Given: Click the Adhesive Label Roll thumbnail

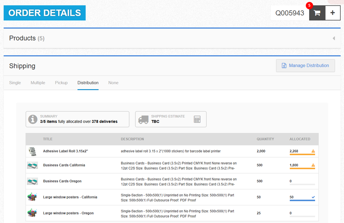Looking at the screenshot, I should [x=33, y=151].
